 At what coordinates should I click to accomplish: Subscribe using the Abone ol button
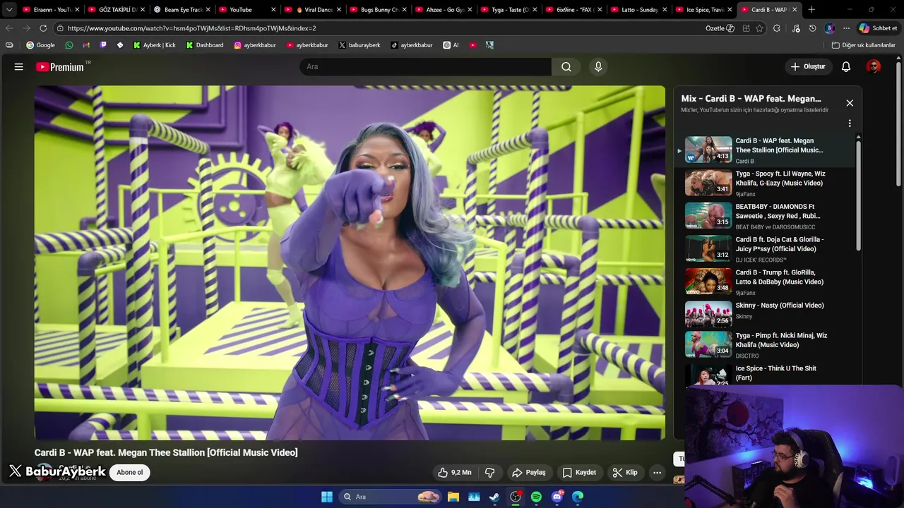click(x=130, y=473)
